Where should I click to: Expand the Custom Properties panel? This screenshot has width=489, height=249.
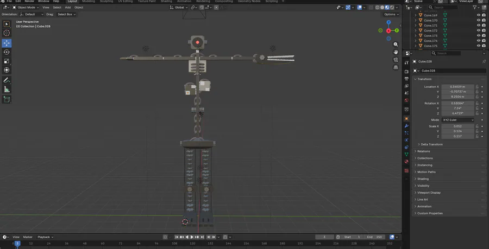pyautogui.click(x=449, y=213)
